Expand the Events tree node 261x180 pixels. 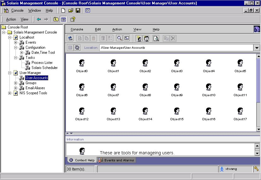(x=16, y=42)
